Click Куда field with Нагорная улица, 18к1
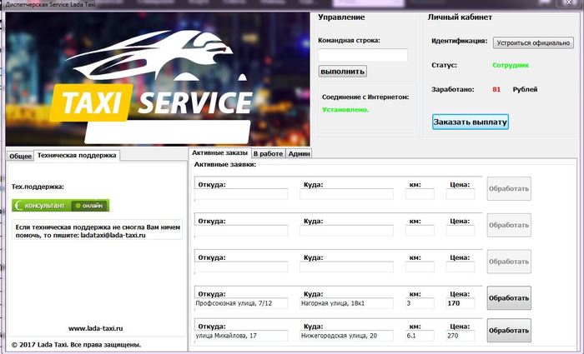Image resolution: width=584 pixels, height=354 pixels. 346,303
